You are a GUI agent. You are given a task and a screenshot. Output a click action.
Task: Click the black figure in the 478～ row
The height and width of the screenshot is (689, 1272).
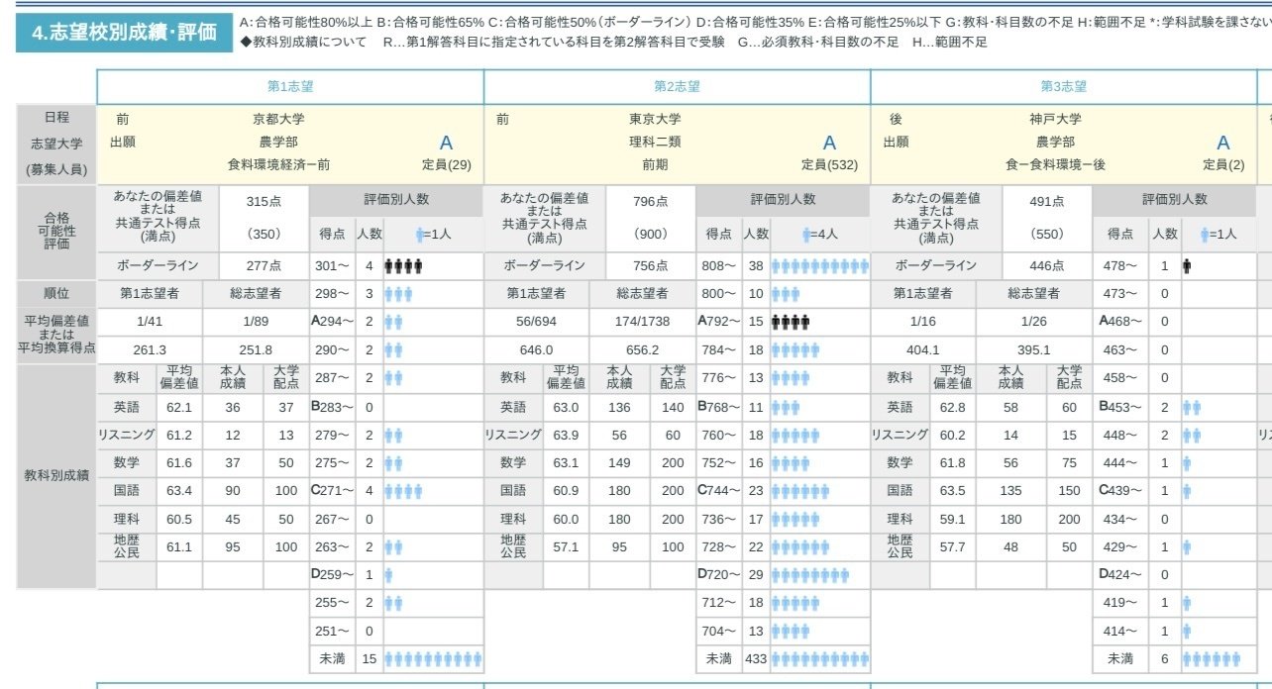(1187, 266)
